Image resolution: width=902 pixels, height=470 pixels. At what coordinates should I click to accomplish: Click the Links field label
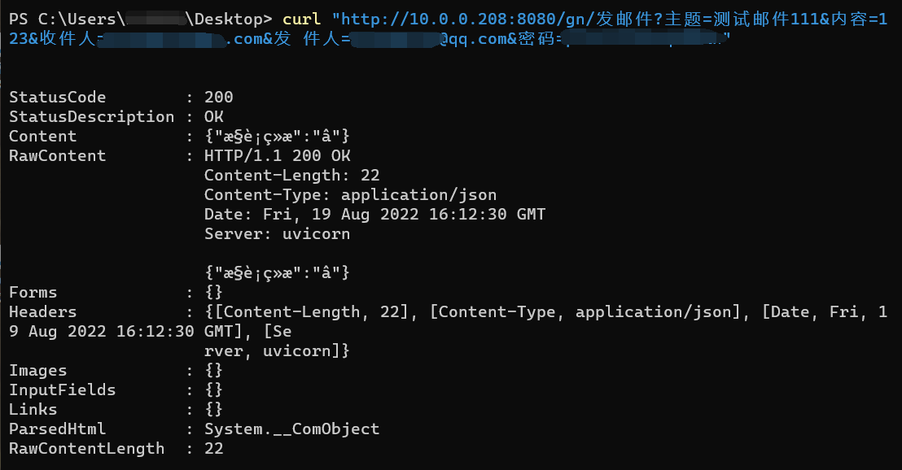pyautogui.click(x=33, y=409)
